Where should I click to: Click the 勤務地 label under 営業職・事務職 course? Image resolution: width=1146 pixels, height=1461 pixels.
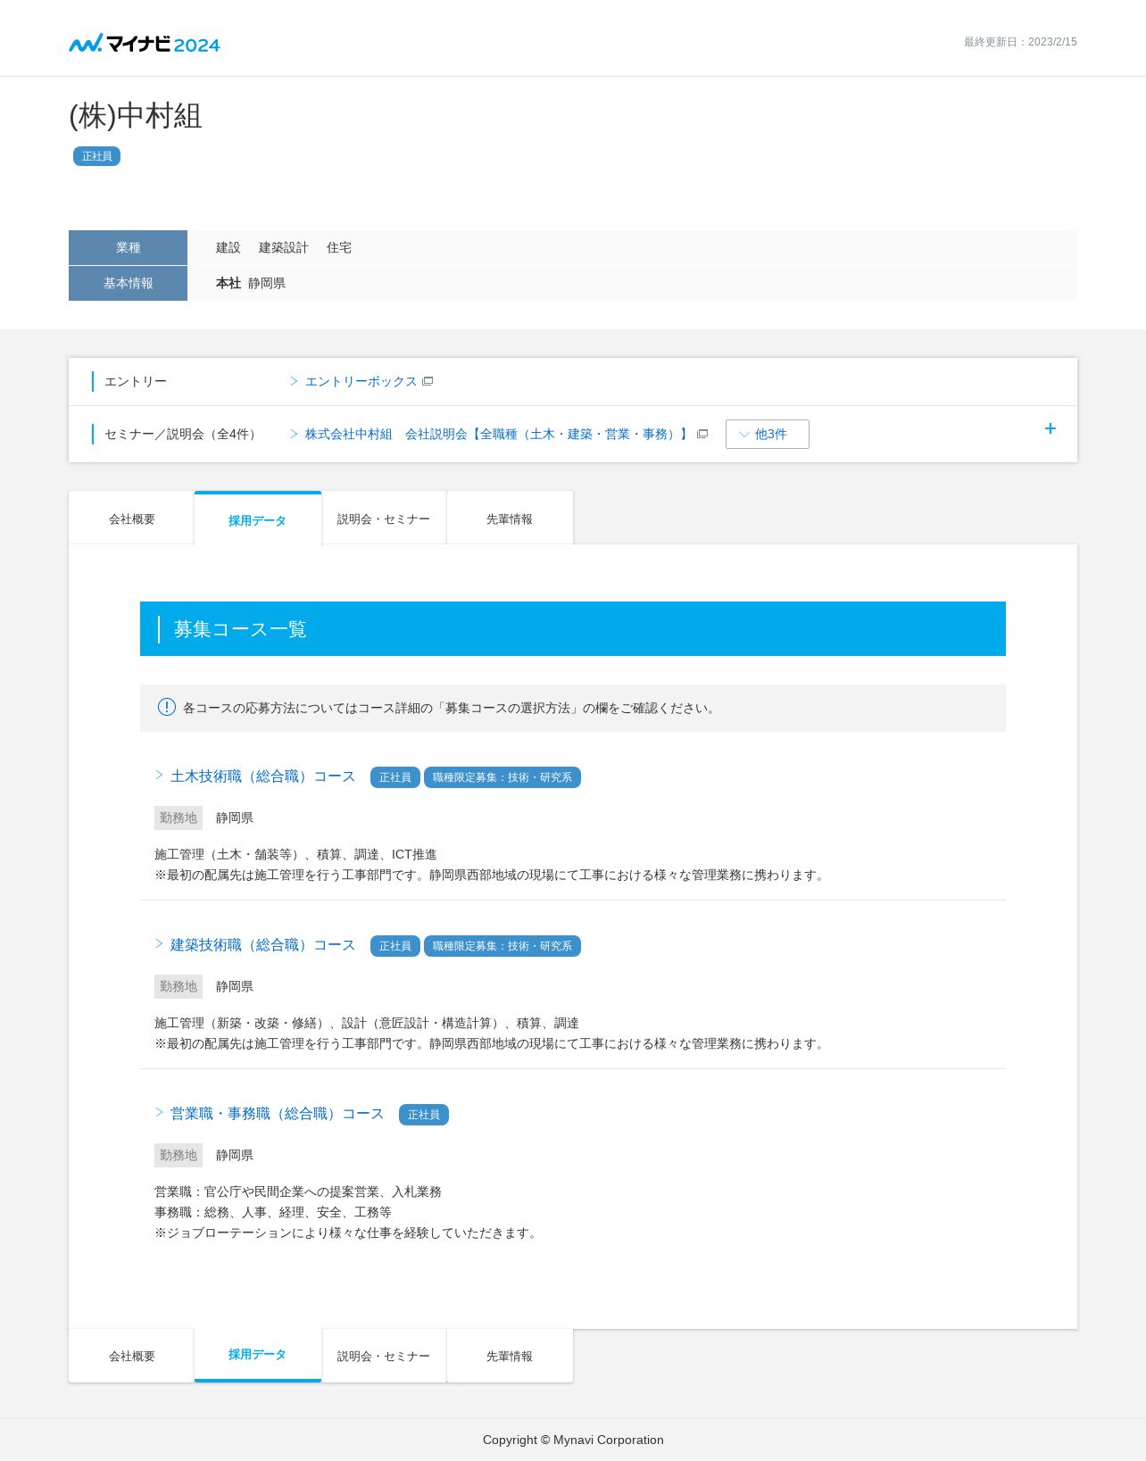pos(179,1155)
